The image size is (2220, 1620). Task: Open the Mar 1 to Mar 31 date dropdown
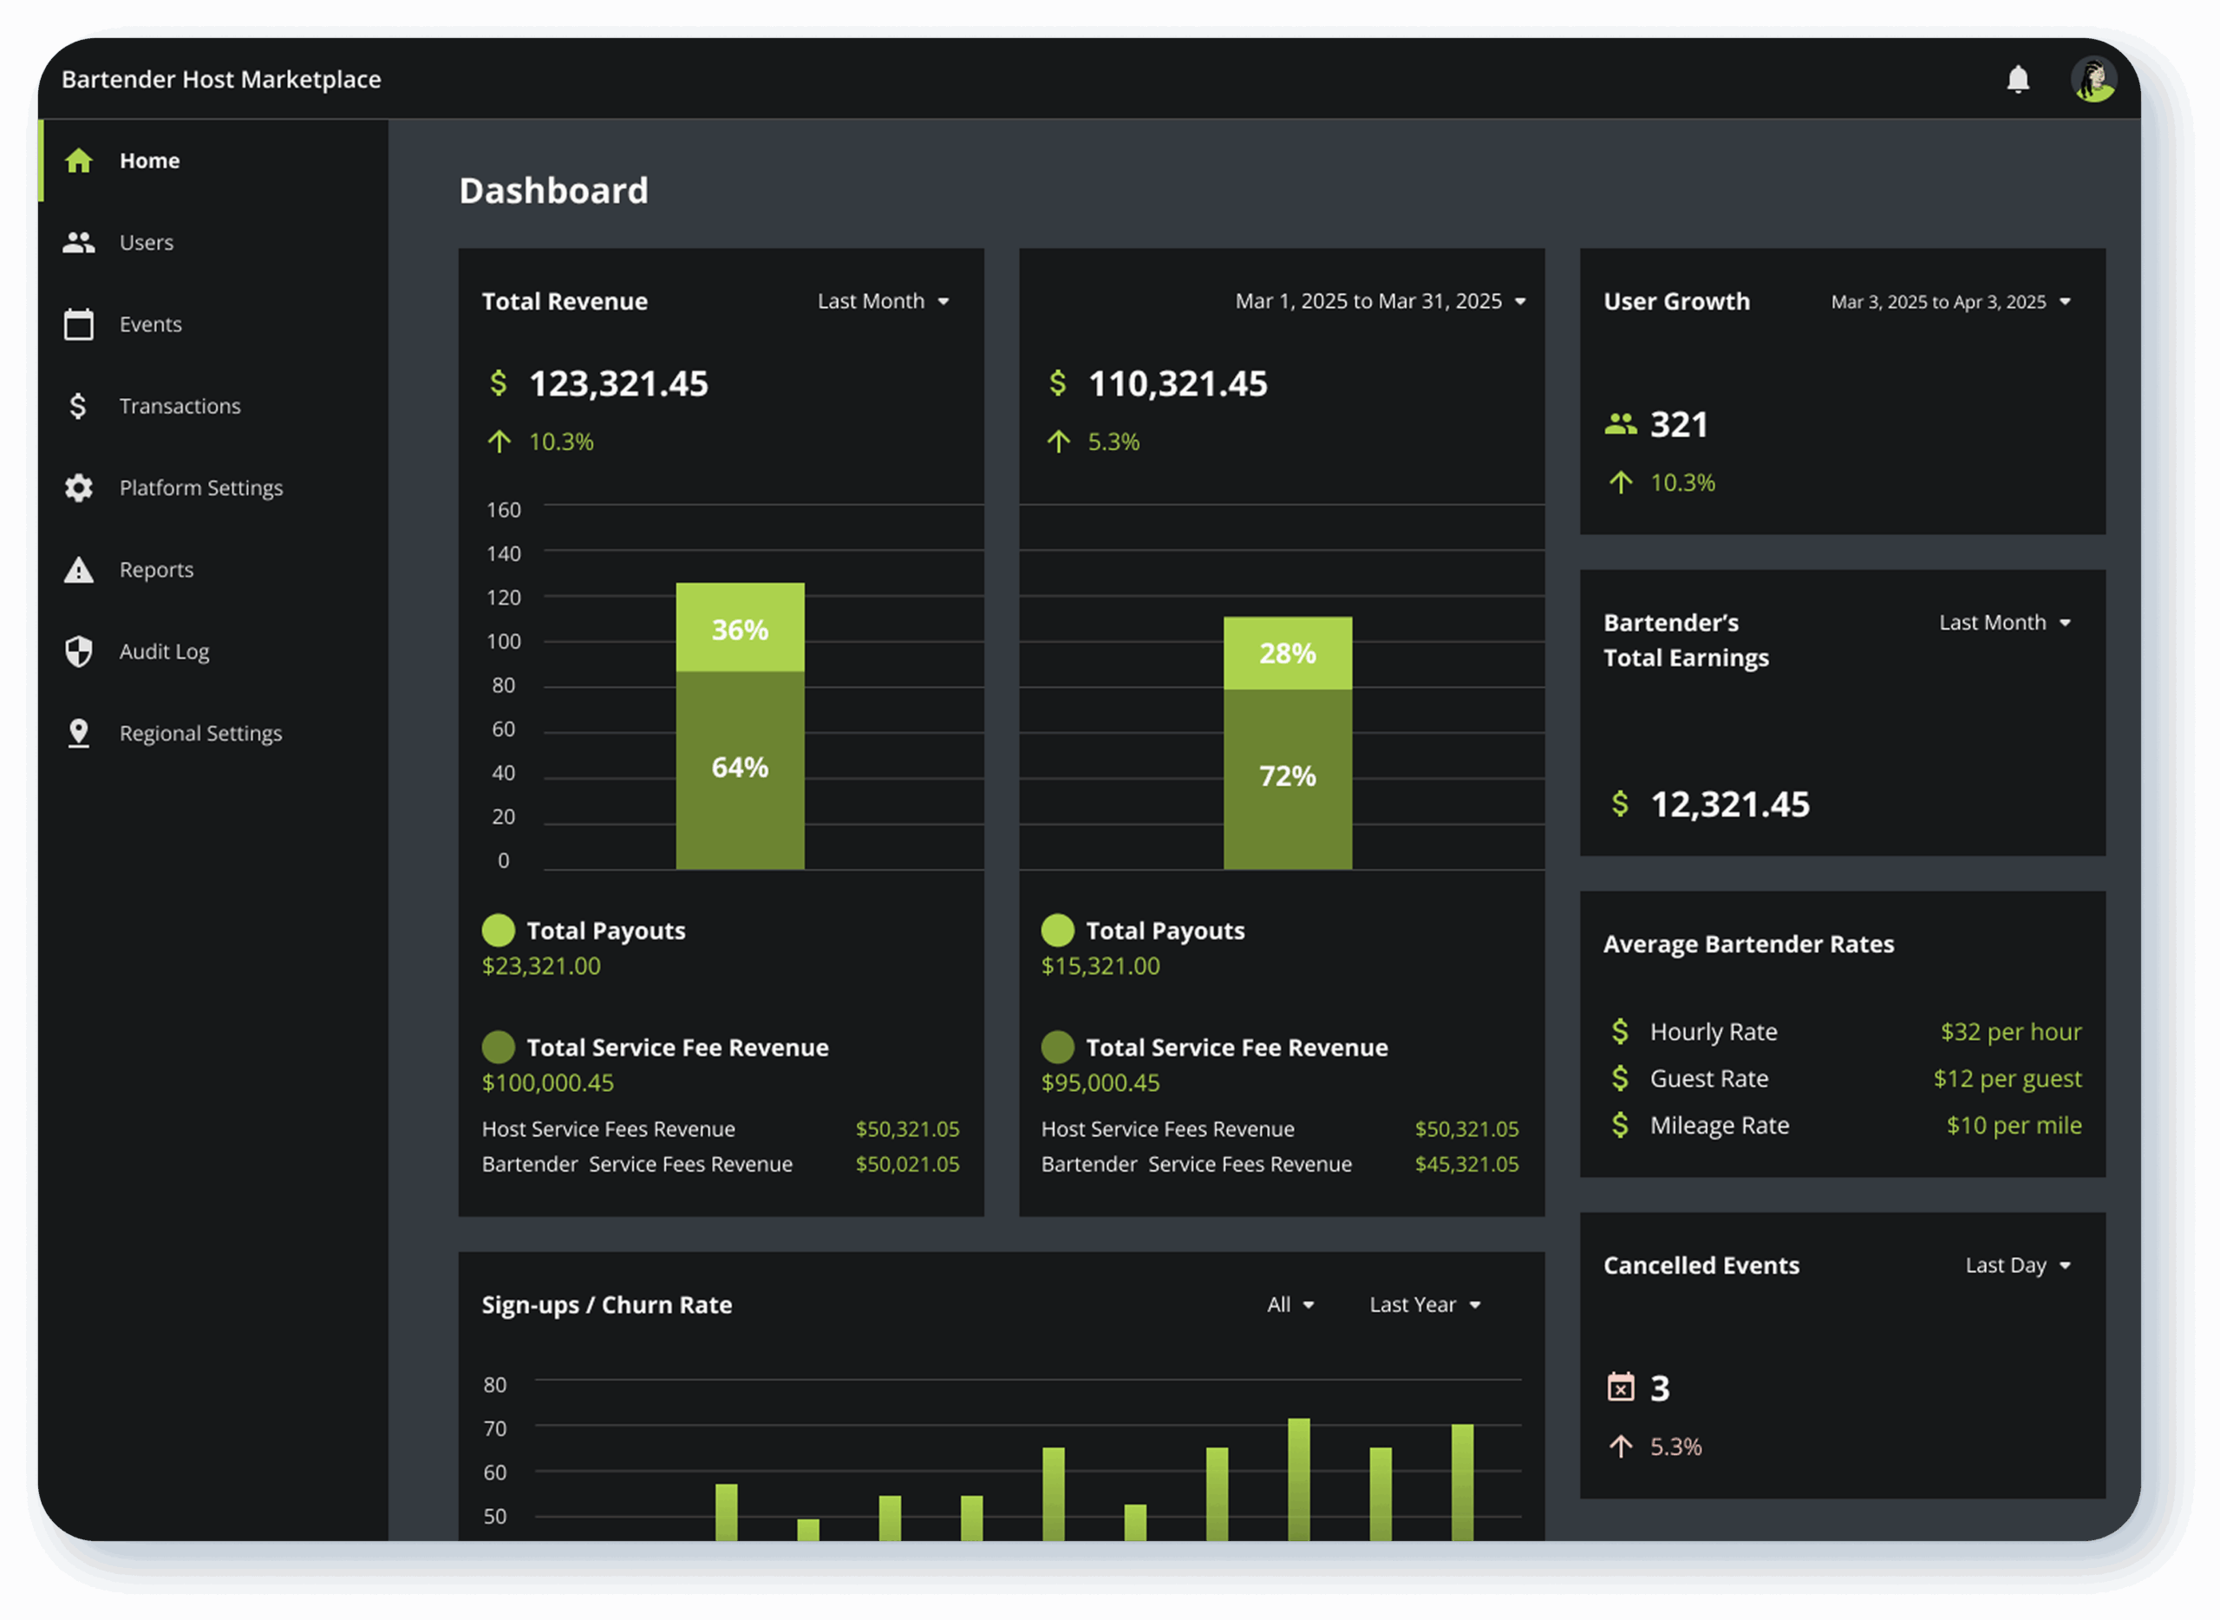tap(1380, 301)
